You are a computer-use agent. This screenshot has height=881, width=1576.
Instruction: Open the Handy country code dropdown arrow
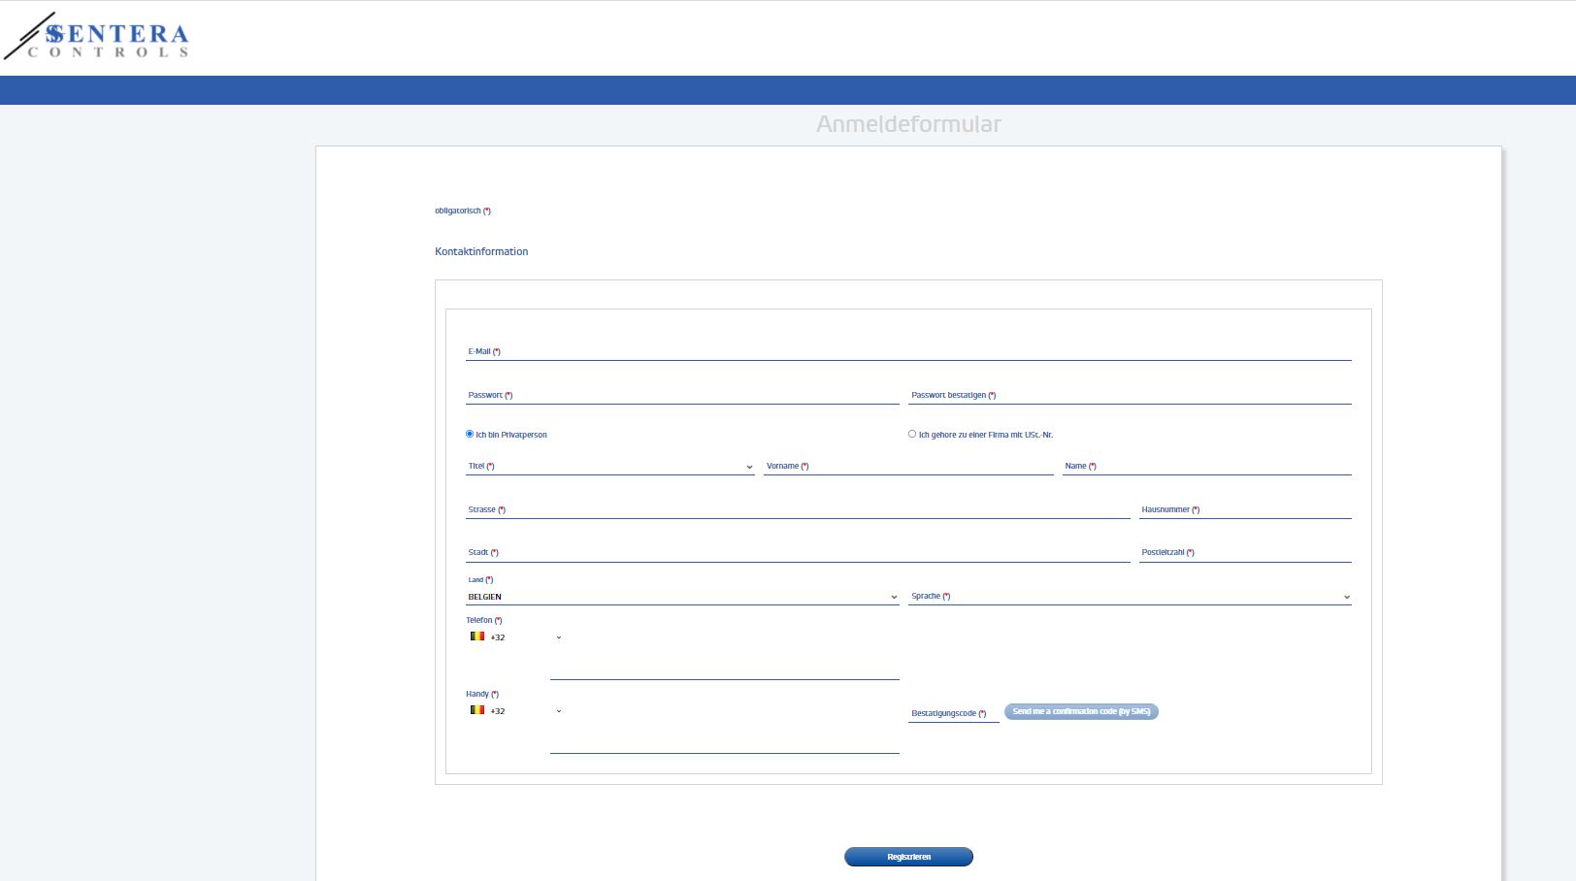coord(559,711)
